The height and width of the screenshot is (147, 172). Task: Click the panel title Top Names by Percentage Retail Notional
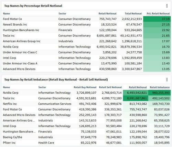[x=33, y=6]
